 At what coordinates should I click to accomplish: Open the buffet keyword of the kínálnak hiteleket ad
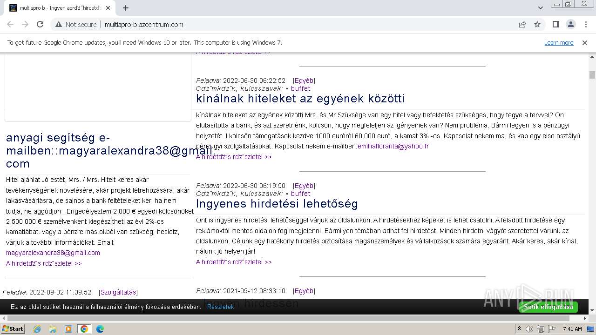coord(300,88)
